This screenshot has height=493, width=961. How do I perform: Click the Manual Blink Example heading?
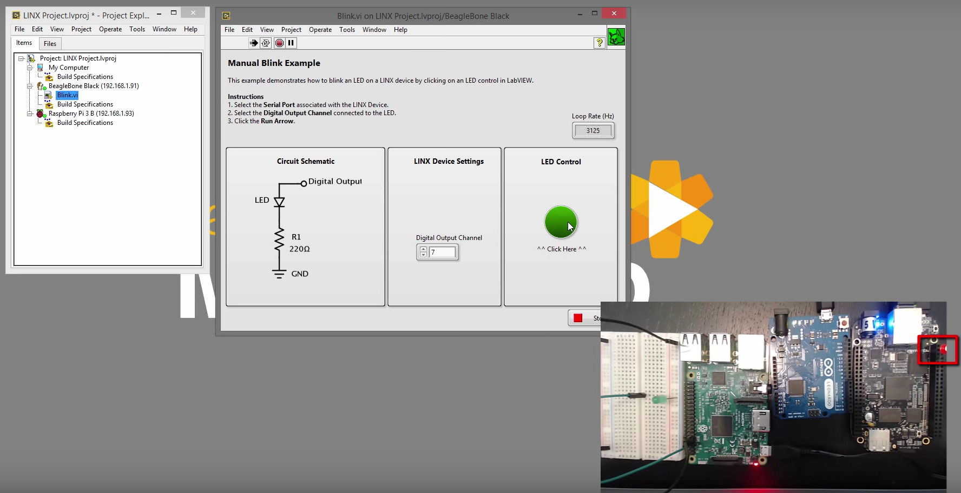[274, 63]
